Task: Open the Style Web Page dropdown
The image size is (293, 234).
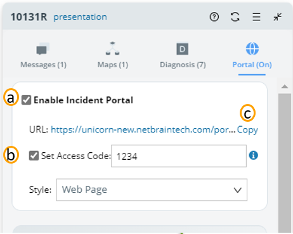Action: click(x=152, y=190)
